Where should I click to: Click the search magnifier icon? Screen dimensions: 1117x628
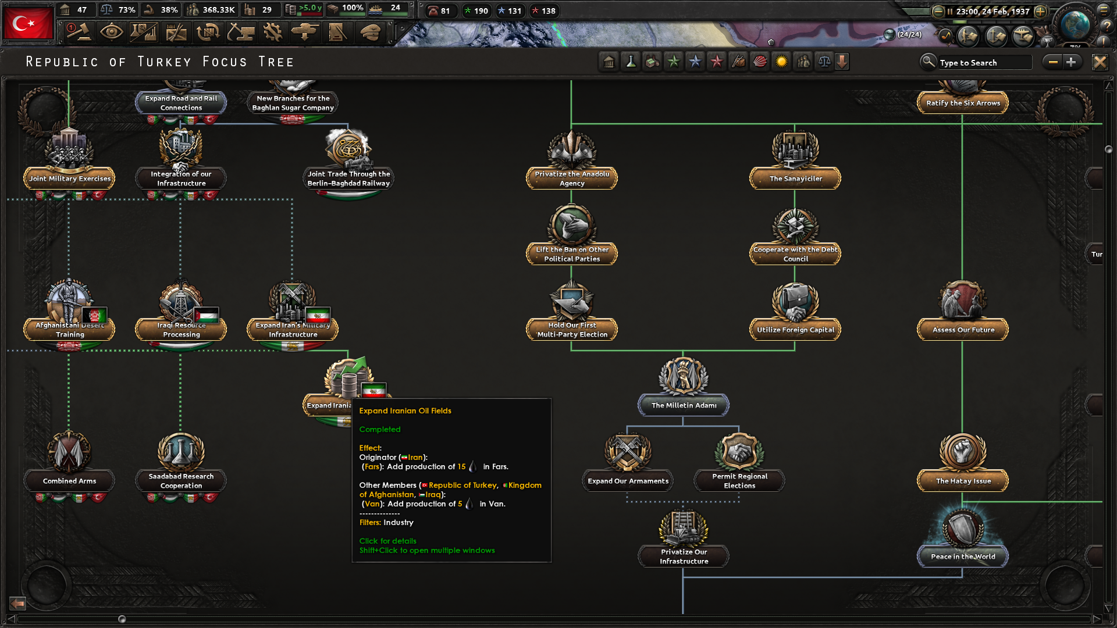click(x=928, y=62)
